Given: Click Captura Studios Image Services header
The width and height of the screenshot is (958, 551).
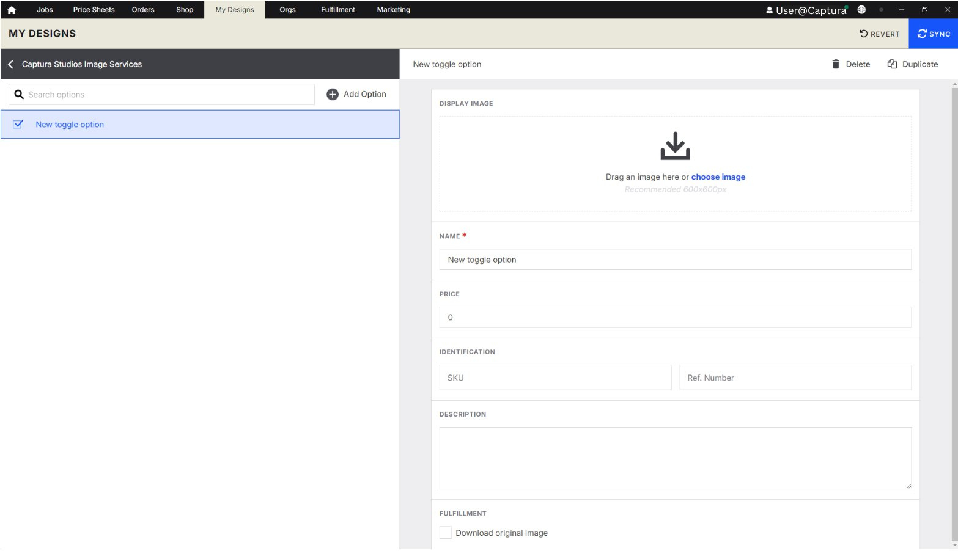Looking at the screenshot, I should (x=82, y=64).
